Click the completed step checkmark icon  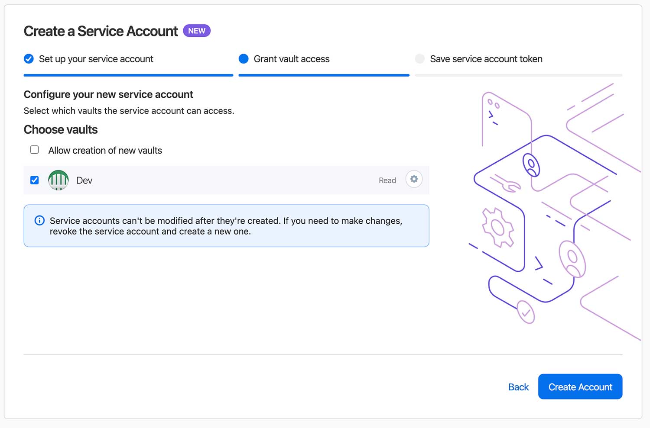(x=29, y=59)
